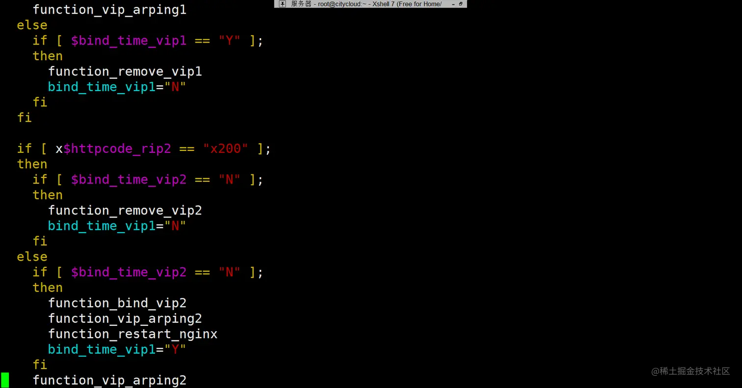Click the restore window button in title bar
742x388 pixels.
[x=460, y=4]
